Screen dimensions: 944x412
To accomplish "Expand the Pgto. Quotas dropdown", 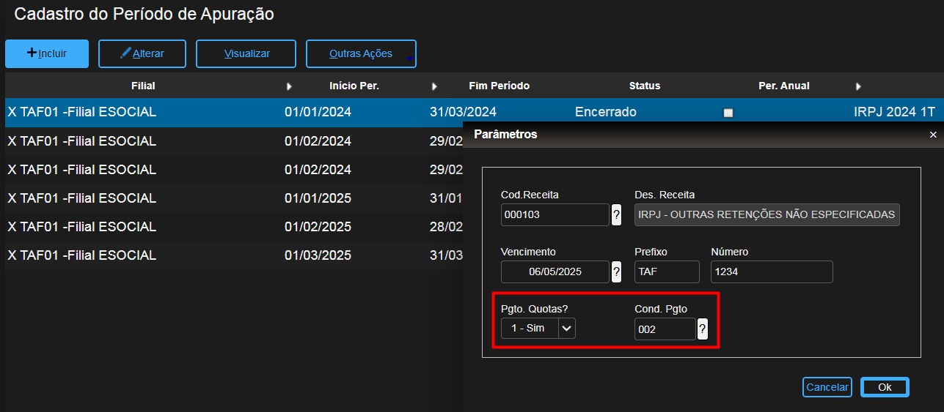I will (566, 329).
